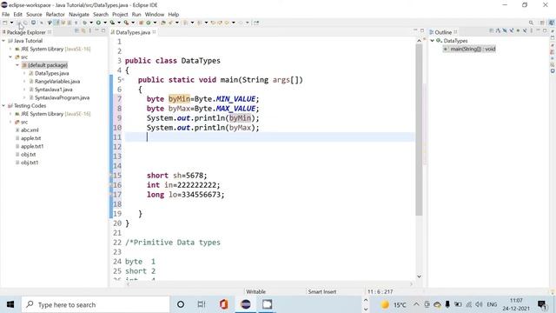Click the Type here to search box
Image resolution: width=556 pixels, height=313 pixels.
point(96,304)
